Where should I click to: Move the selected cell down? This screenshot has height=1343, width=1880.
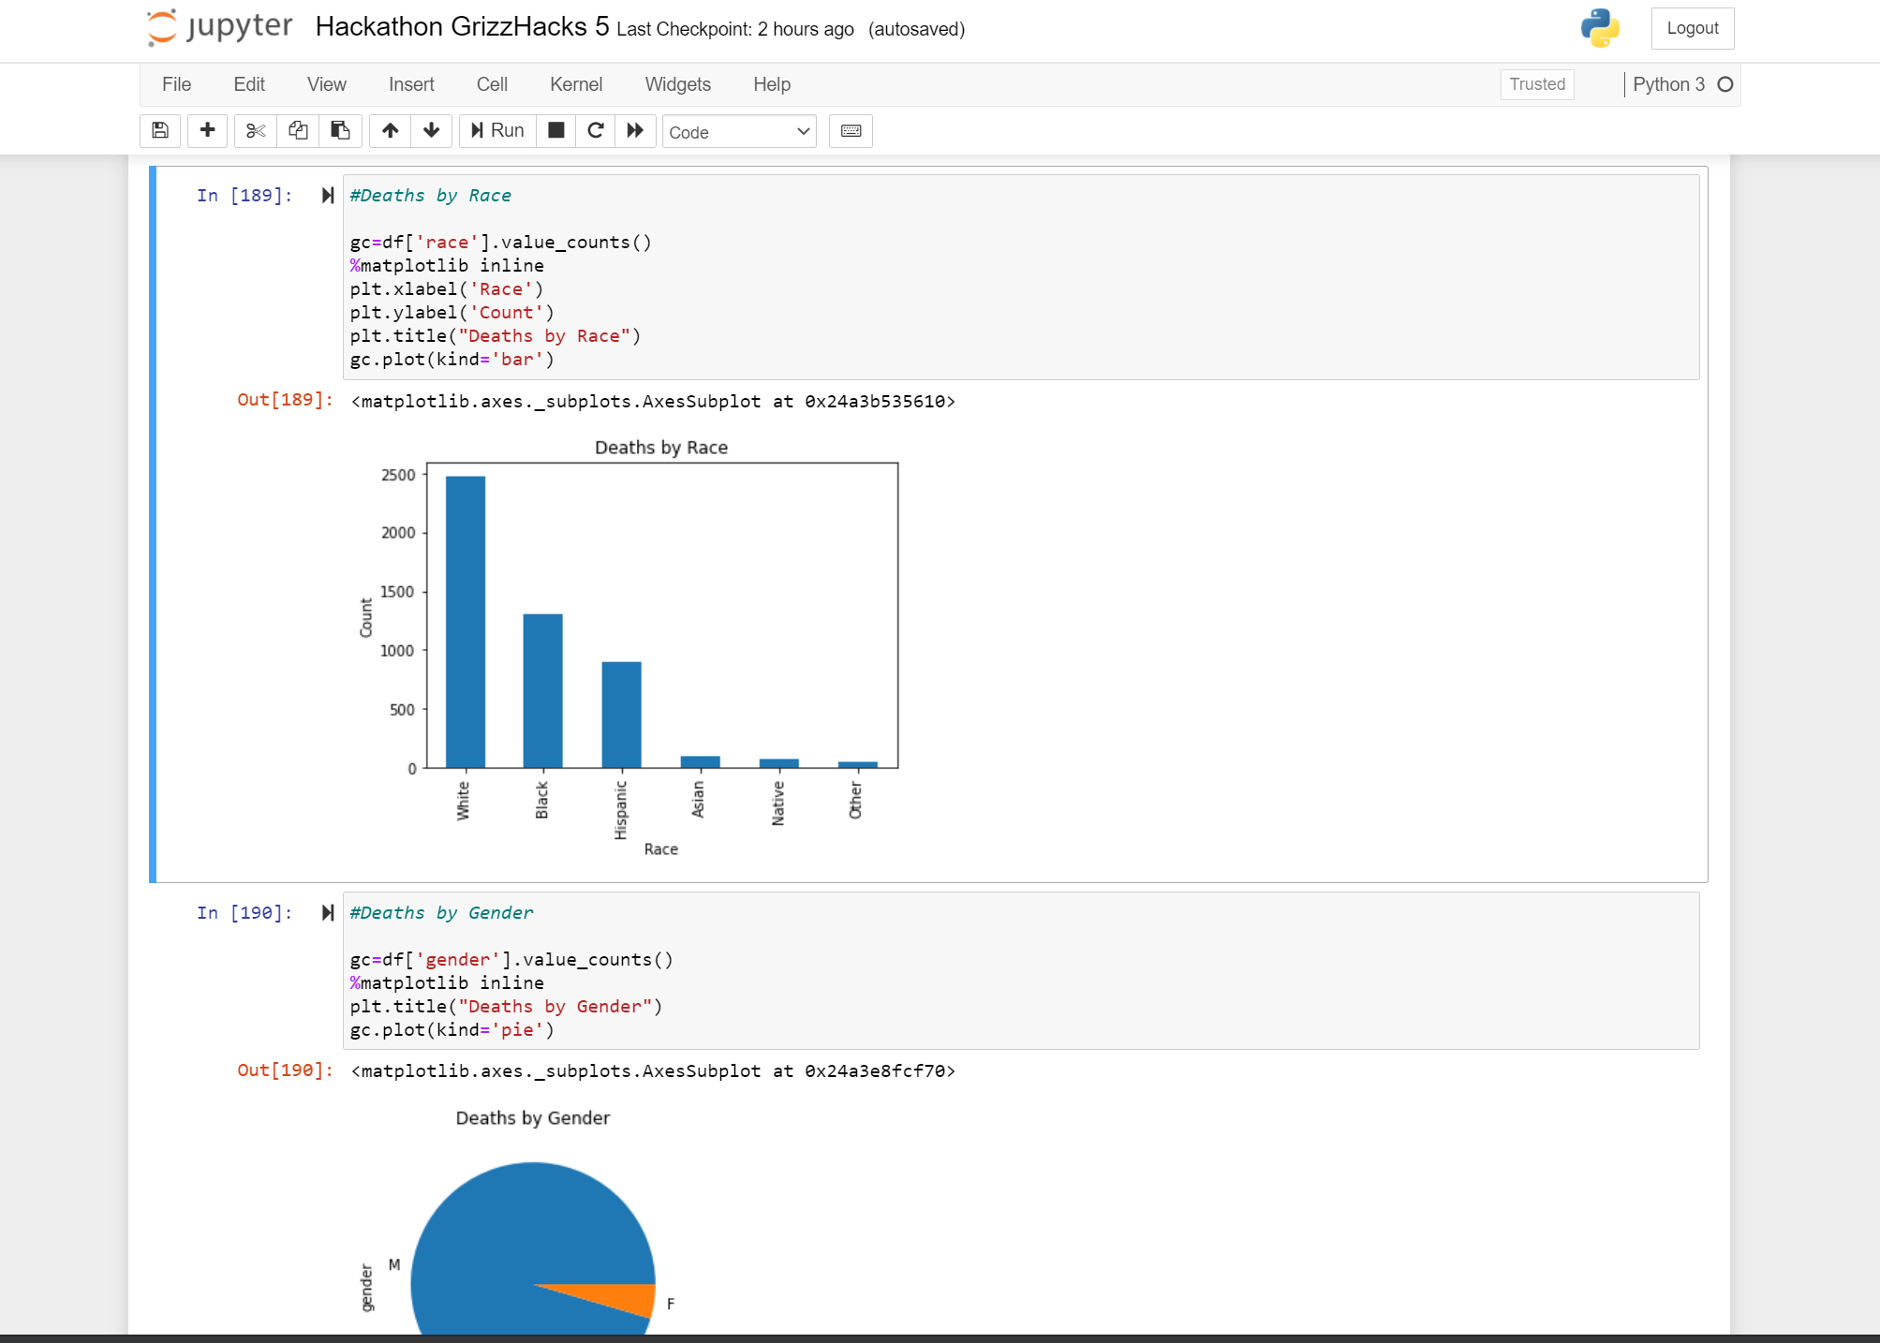pyautogui.click(x=432, y=131)
